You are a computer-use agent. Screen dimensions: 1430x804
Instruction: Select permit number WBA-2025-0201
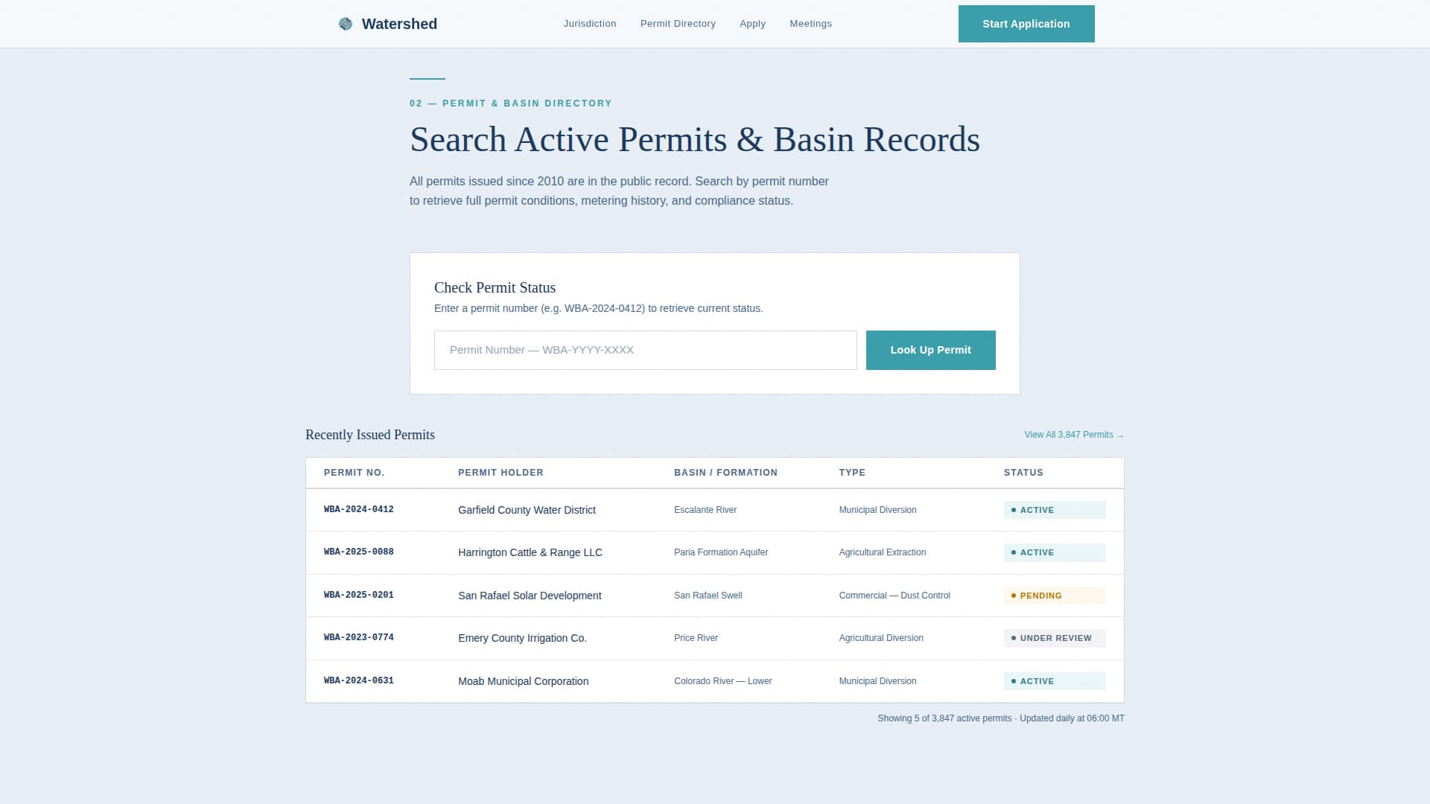tap(359, 596)
